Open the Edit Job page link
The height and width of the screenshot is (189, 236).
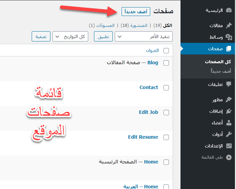pos(148,112)
